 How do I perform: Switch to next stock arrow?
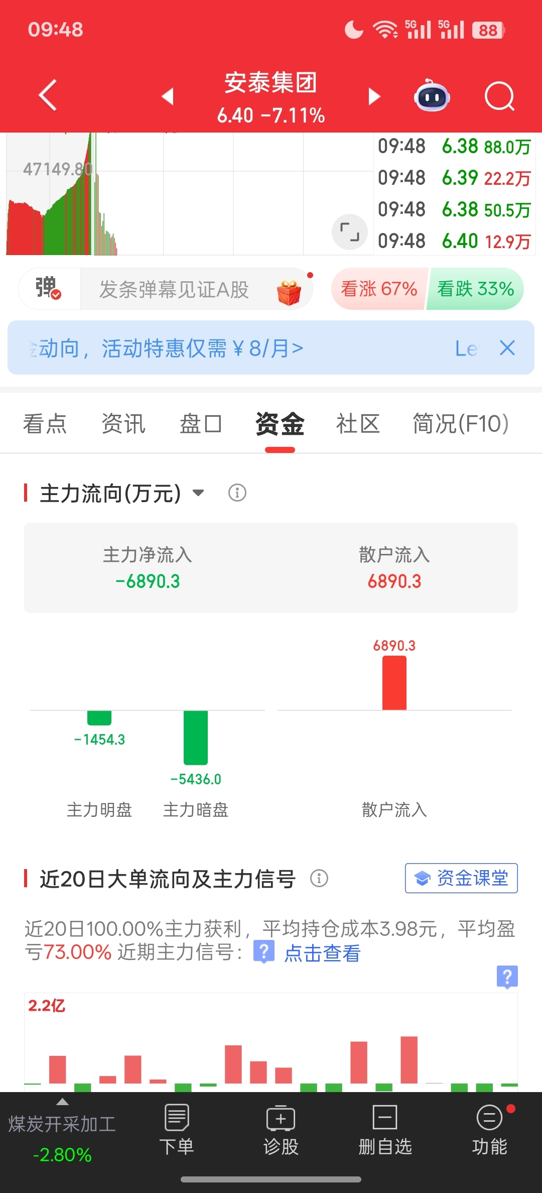(x=374, y=96)
